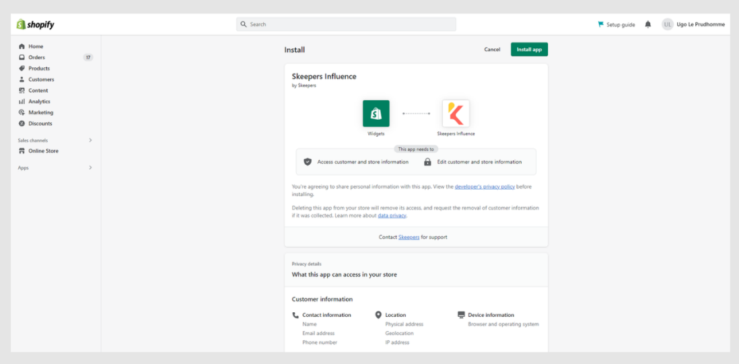Click the Shopify logo in header
The image size is (739, 364).
(36, 25)
